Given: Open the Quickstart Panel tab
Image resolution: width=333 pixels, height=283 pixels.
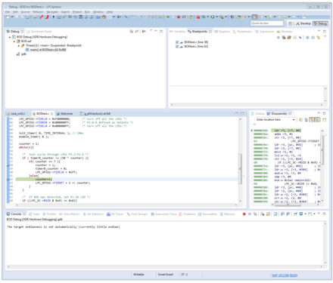Looking at the screenshot, I should (39, 32).
